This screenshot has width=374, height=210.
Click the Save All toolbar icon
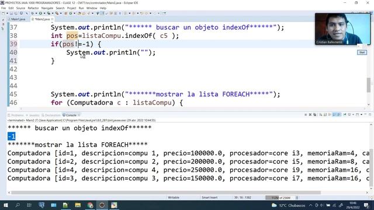(16, 13)
